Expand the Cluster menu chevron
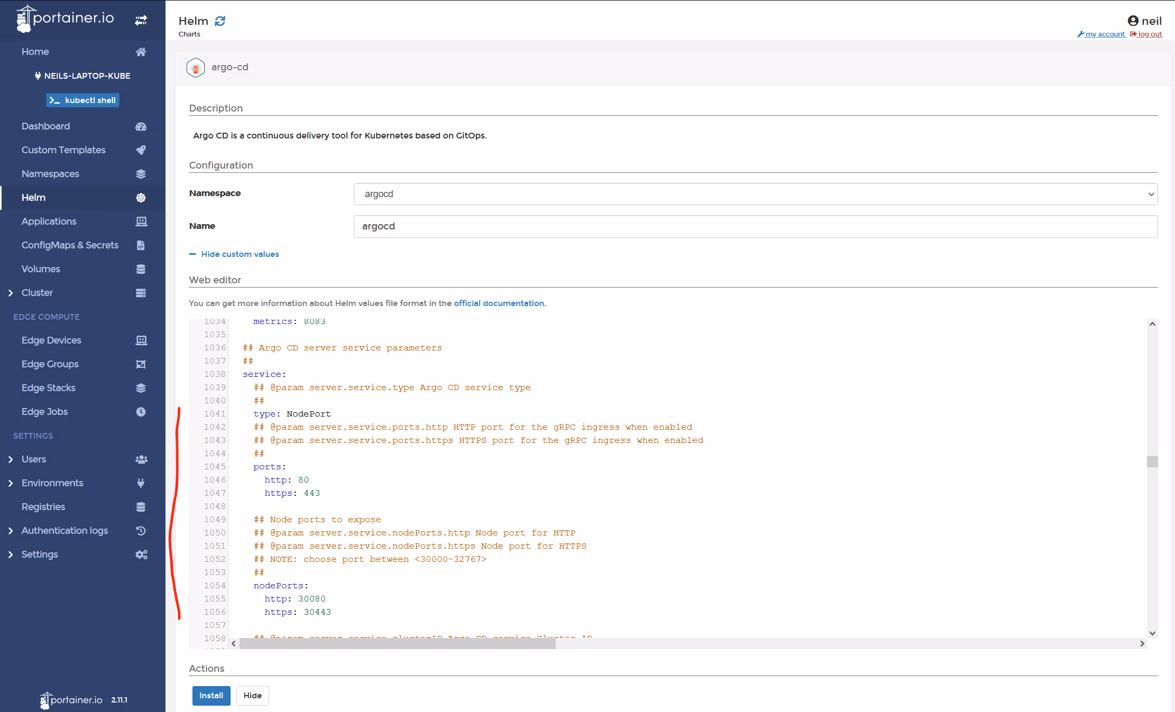 pos(11,293)
